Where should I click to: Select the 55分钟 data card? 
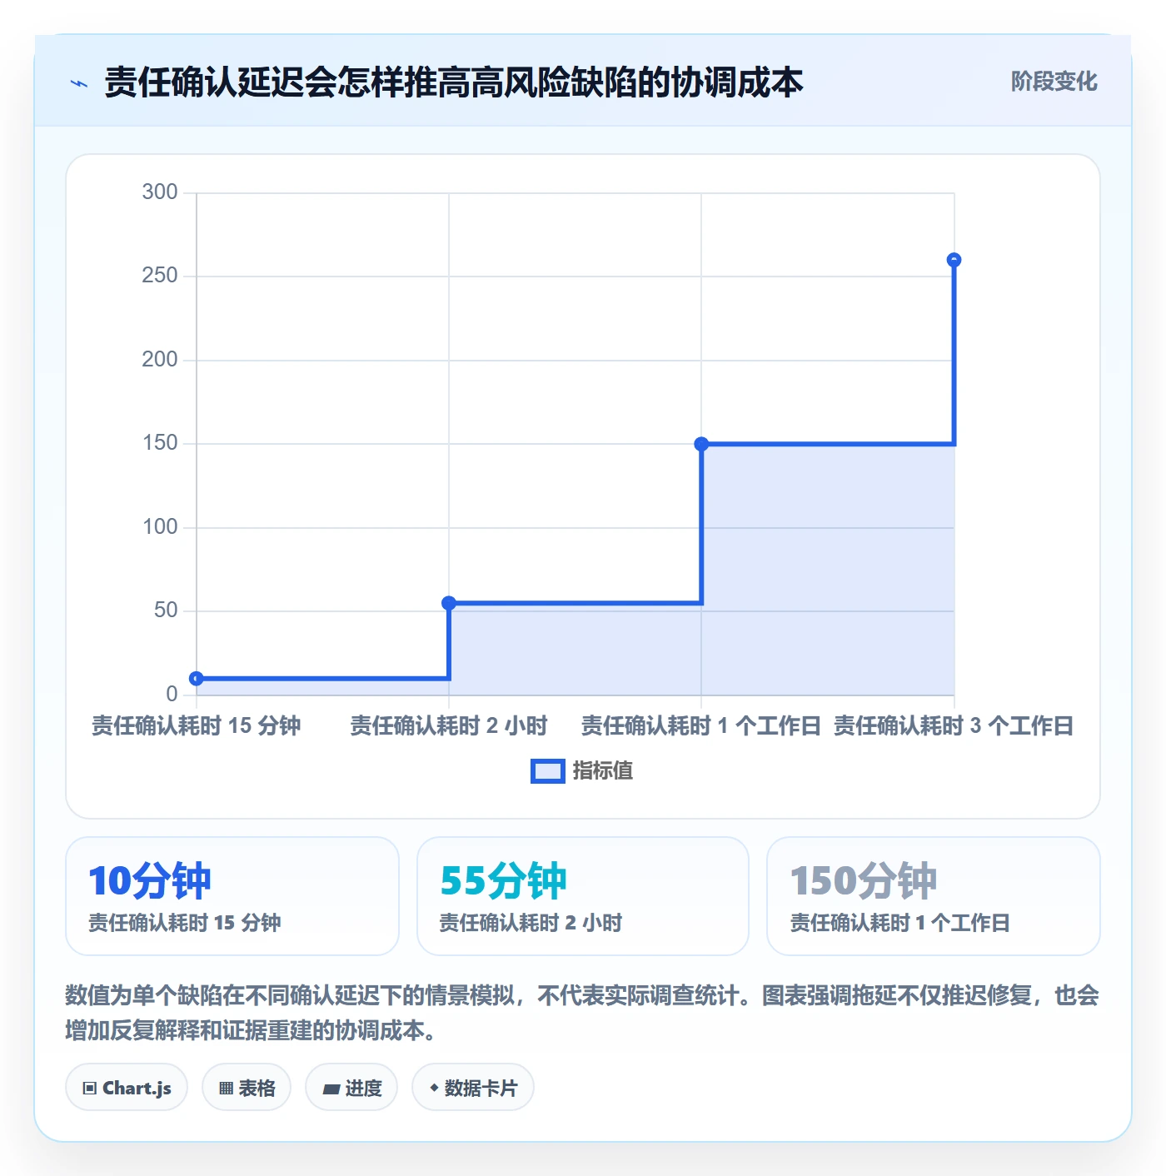(x=583, y=896)
